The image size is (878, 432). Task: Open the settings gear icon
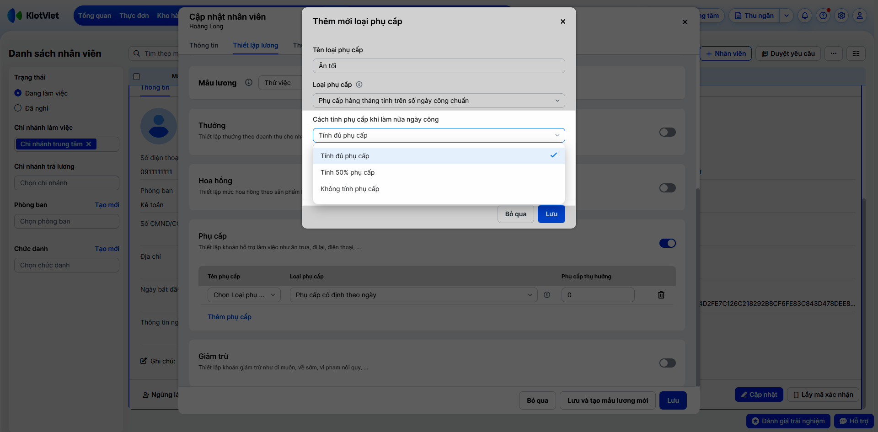pos(841,16)
